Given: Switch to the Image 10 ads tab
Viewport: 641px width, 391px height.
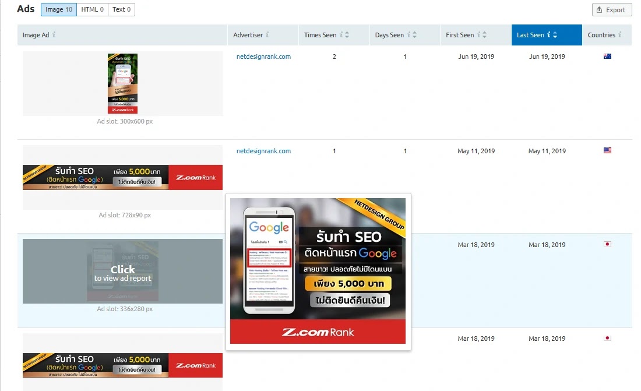Looking at the screenshot, I should 59,9.
